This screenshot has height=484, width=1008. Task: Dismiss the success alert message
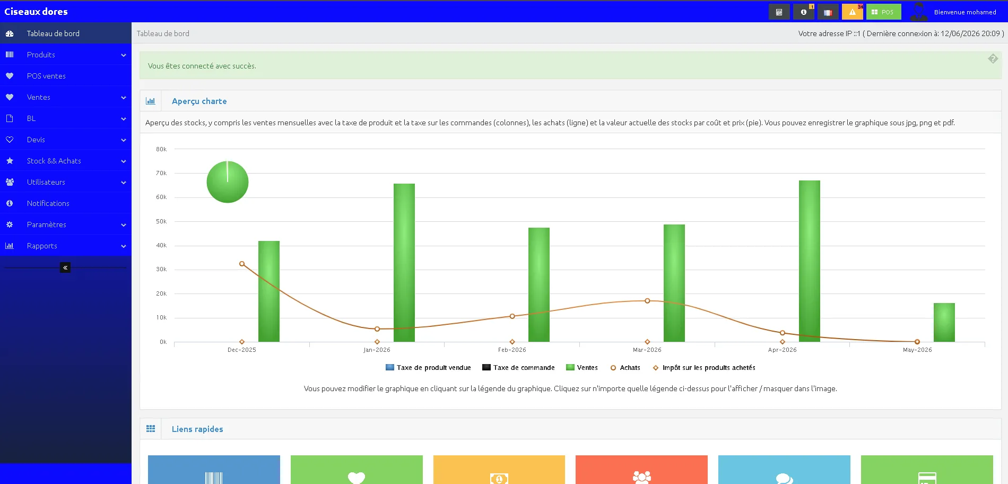[993, 59]
